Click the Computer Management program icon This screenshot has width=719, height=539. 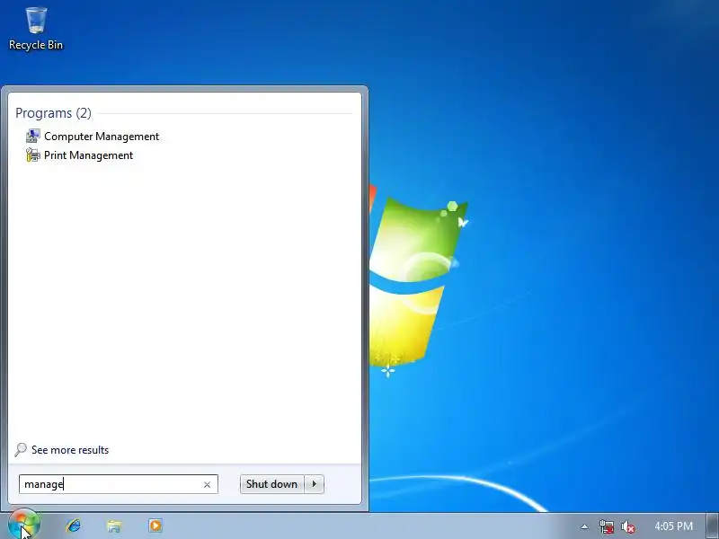point(32,137)
